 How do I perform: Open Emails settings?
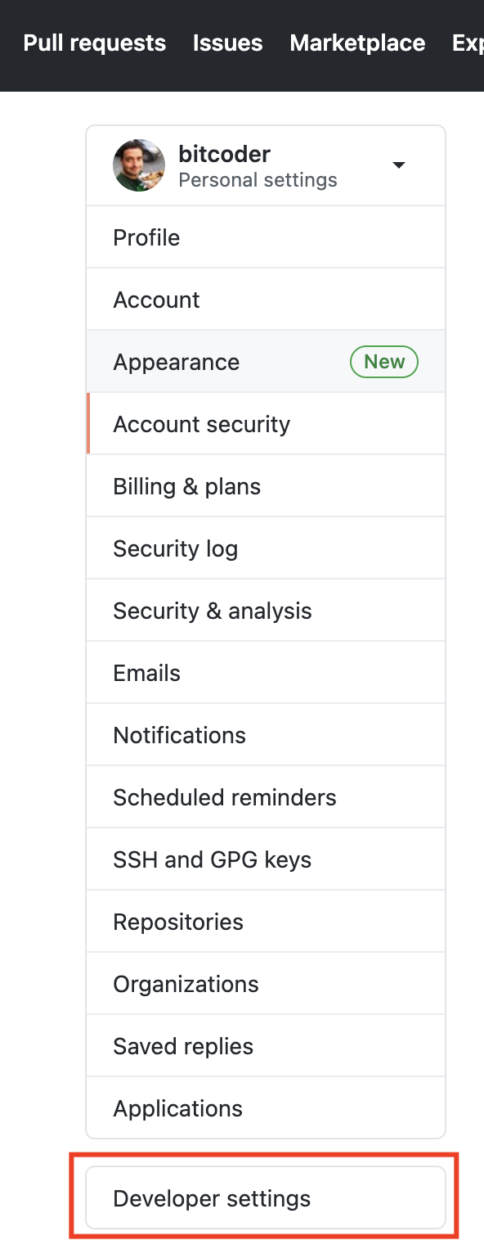(x=266, y=673)
